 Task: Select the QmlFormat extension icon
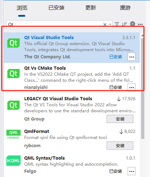[14, 135]
